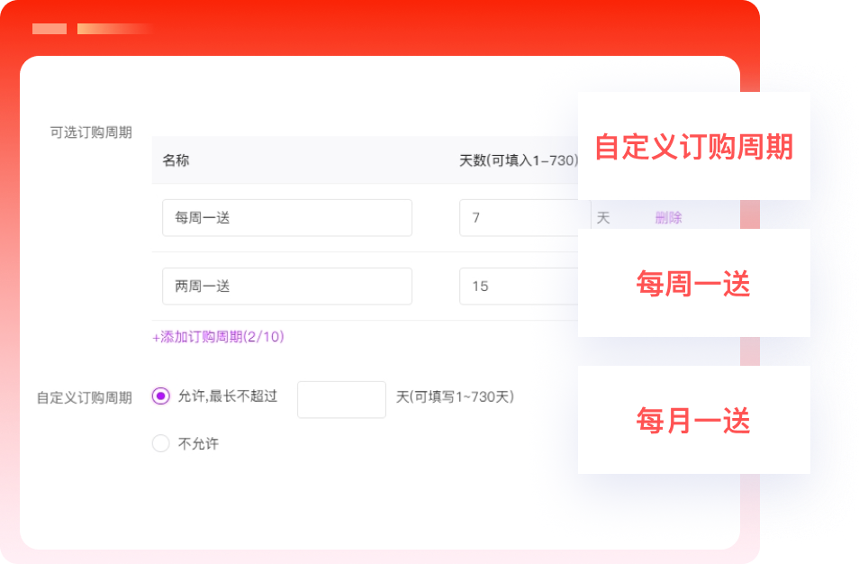
Task: Click the +添加订购周期(2/10) link
Action: pos(219,337)
